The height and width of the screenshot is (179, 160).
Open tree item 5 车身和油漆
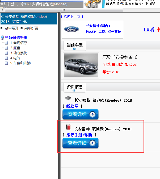[x=20, y=63]
